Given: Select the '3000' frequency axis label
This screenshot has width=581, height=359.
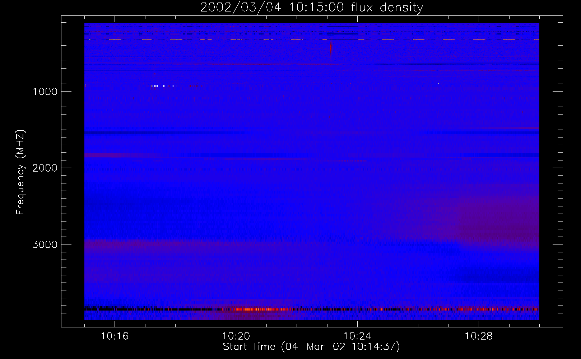Looking at the screenshot, I should coord(45,244).
